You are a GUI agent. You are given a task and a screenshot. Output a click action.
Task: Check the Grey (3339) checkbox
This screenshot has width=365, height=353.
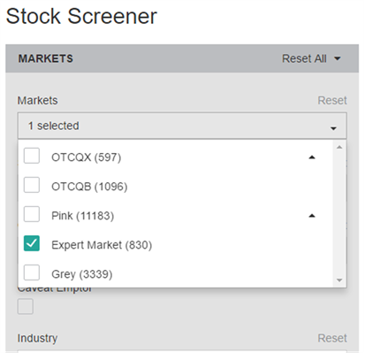coord(32,272)
